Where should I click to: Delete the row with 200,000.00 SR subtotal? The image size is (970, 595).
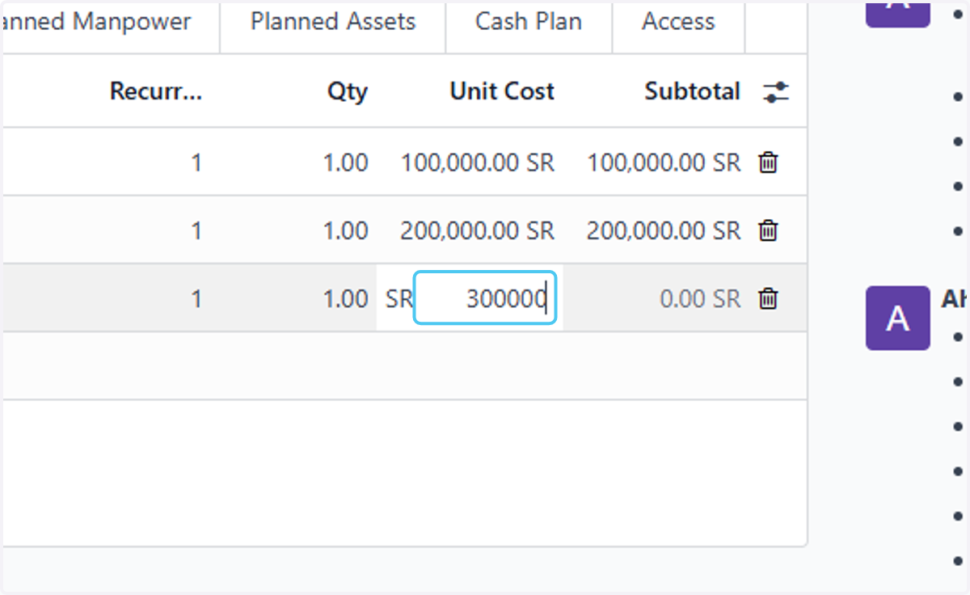point(769,231)
